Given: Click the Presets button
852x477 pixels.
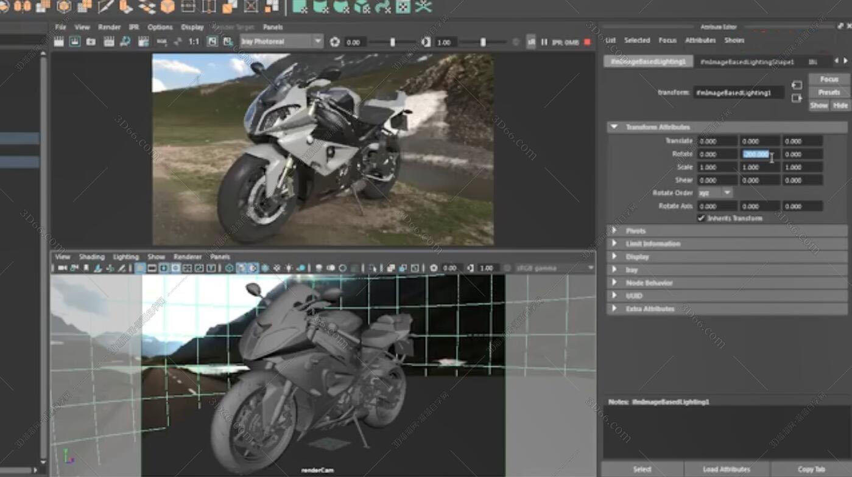Looking at the screenshot, I should (829, 92).
